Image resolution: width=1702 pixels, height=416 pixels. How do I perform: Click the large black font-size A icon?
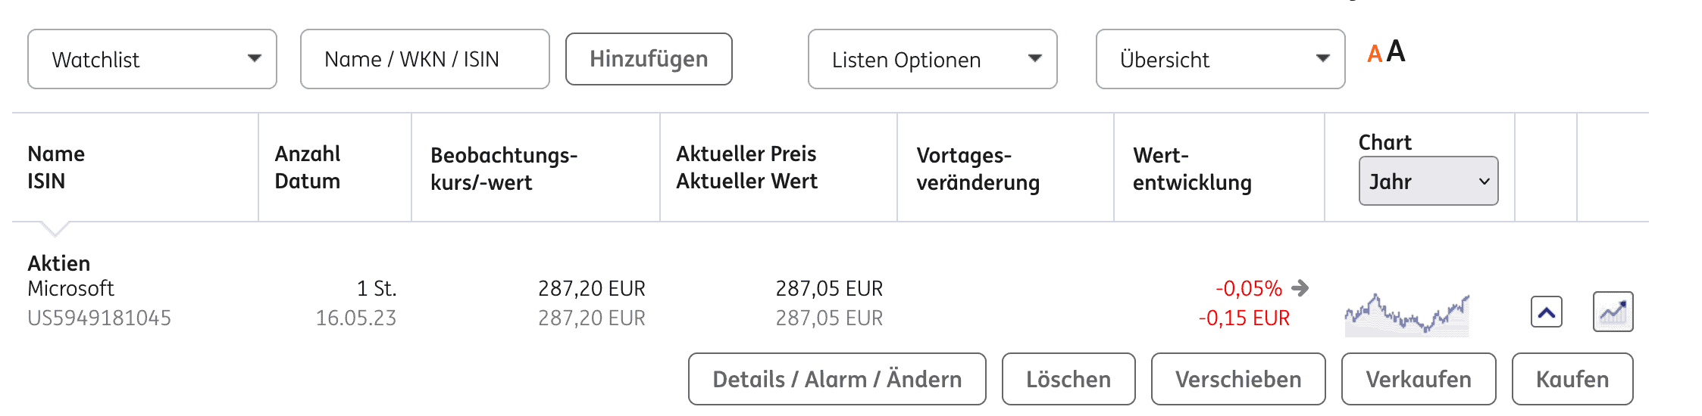pyautogui.click(x=1396, y=51)
